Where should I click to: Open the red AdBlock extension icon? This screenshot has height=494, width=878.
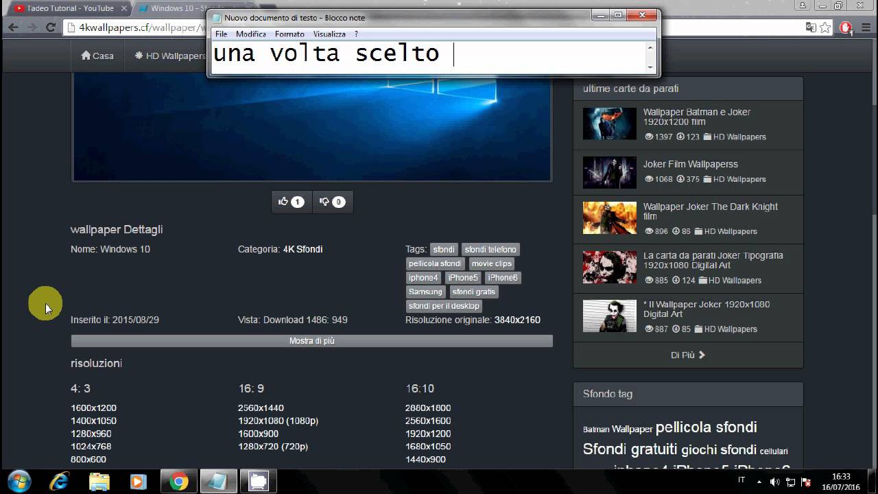(846, 27)
